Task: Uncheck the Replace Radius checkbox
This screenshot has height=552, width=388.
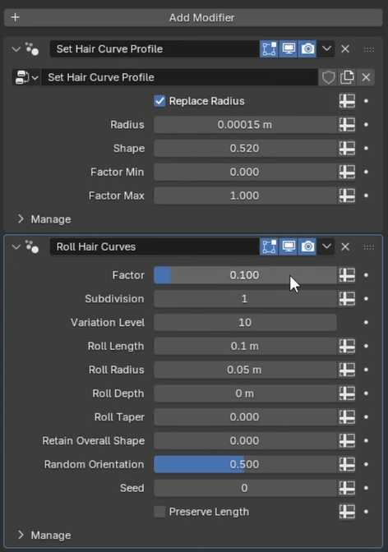Action: pos(159,101)
